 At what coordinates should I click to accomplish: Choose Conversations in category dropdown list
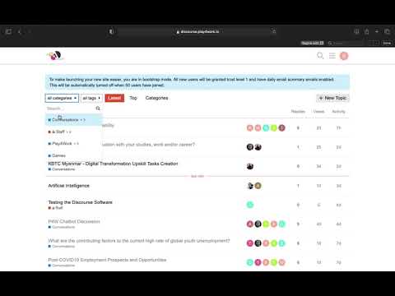73,120
